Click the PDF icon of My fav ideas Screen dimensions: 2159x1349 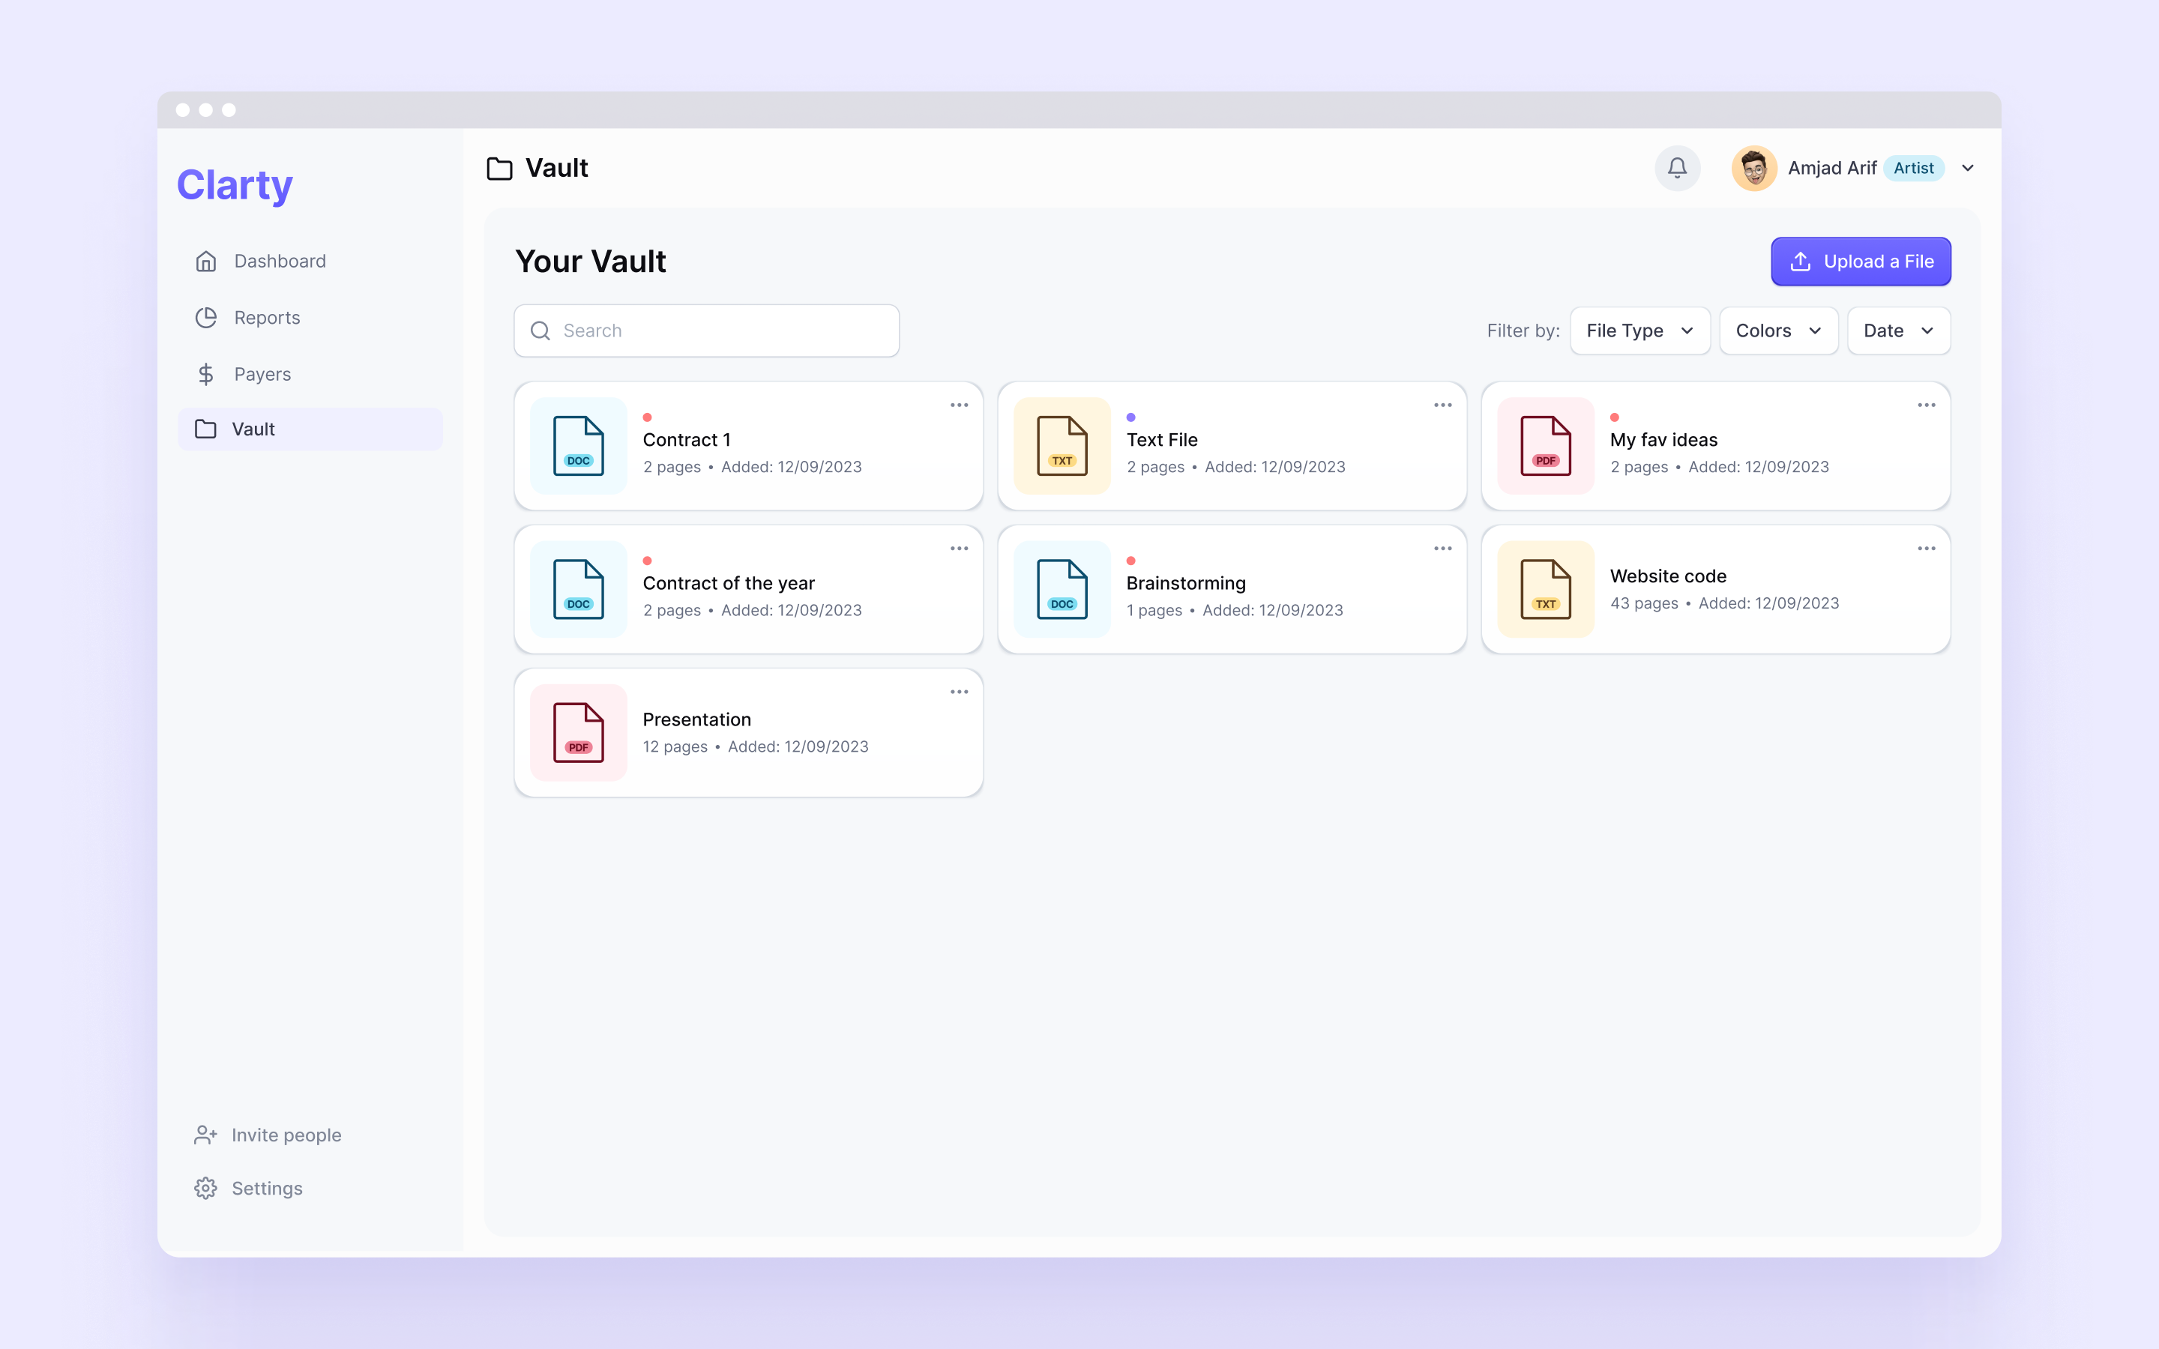[x=1545, y=446]
